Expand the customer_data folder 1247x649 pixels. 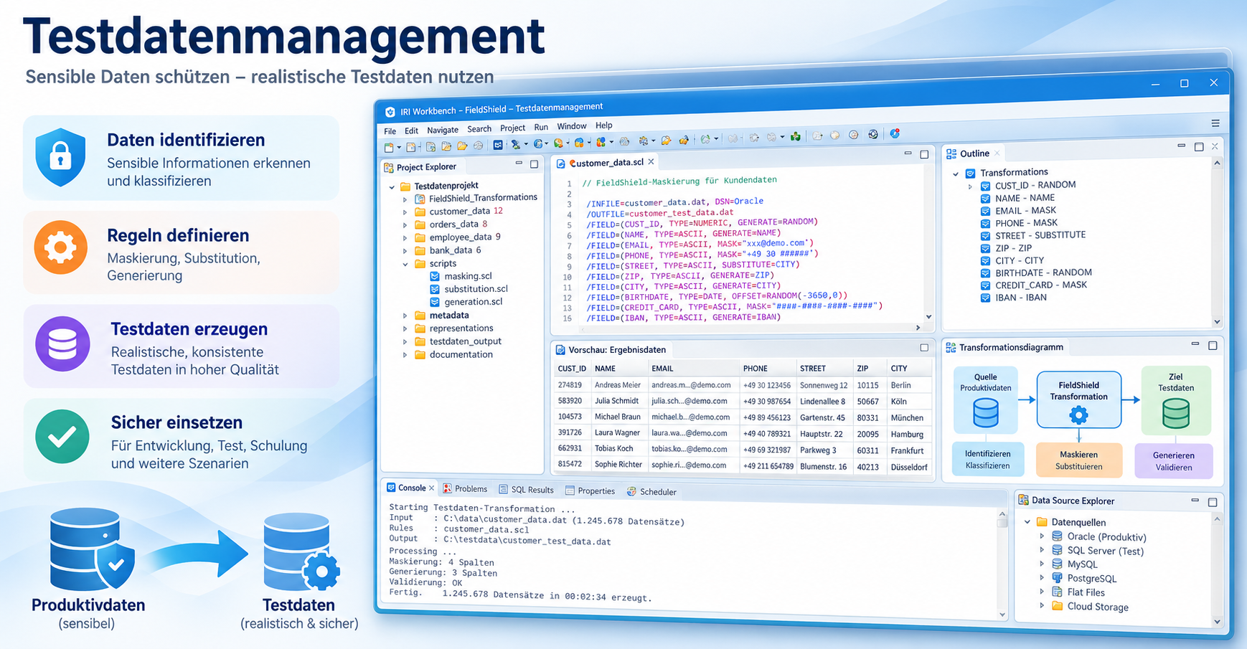405,212
